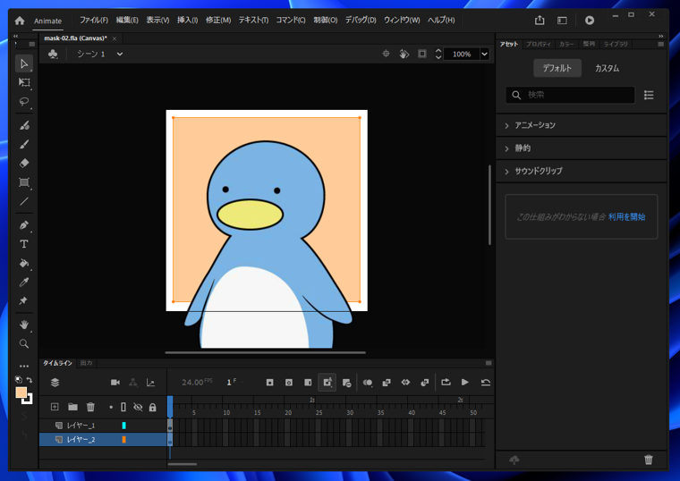Toggle outline color of レイヤー_2
Screen dimensions: 680x481
click(x=124, y=439)
